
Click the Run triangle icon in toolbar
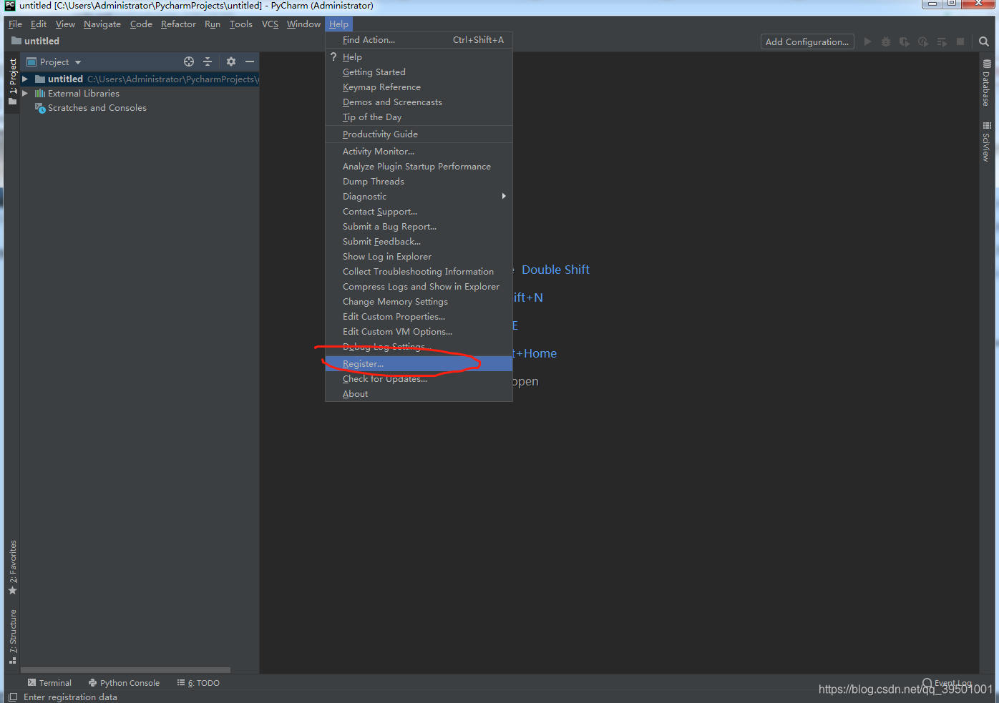pos(867,41)
